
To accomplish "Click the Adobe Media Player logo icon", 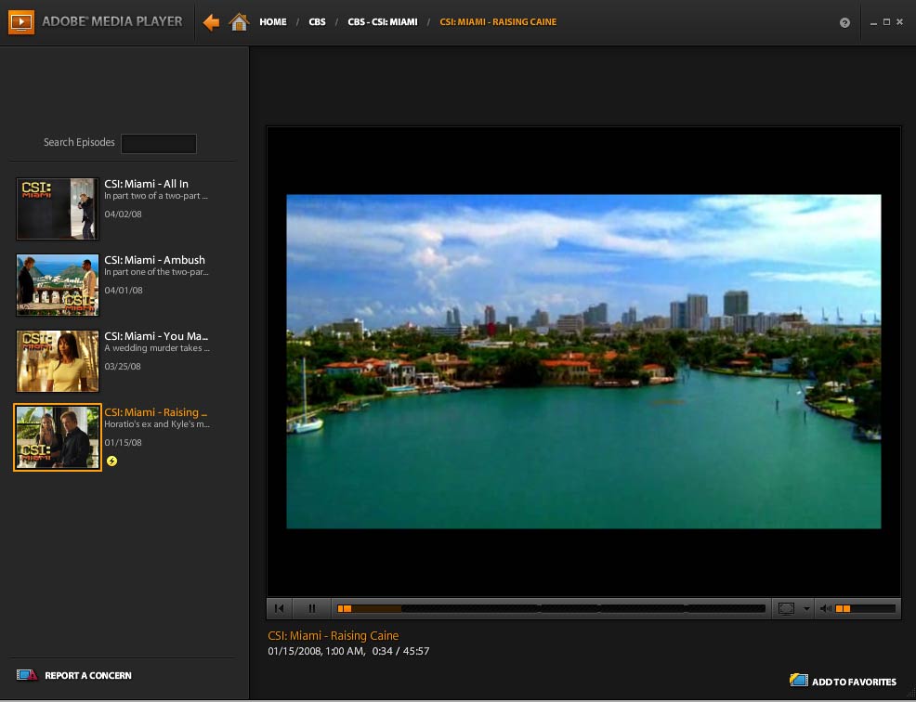I will click(21, 22).
